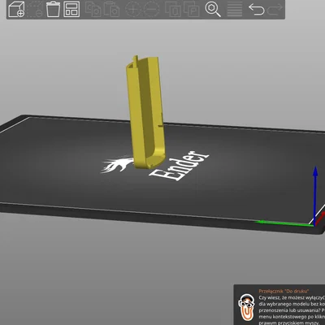Click the Split to parts icon
Viewport: 325px width, 325px height.
(192, 9)
